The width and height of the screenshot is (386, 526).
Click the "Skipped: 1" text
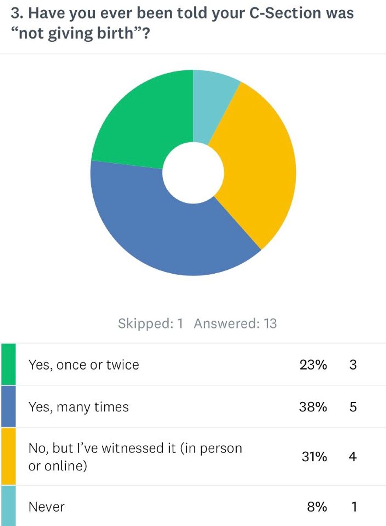[x=150, y=323]
